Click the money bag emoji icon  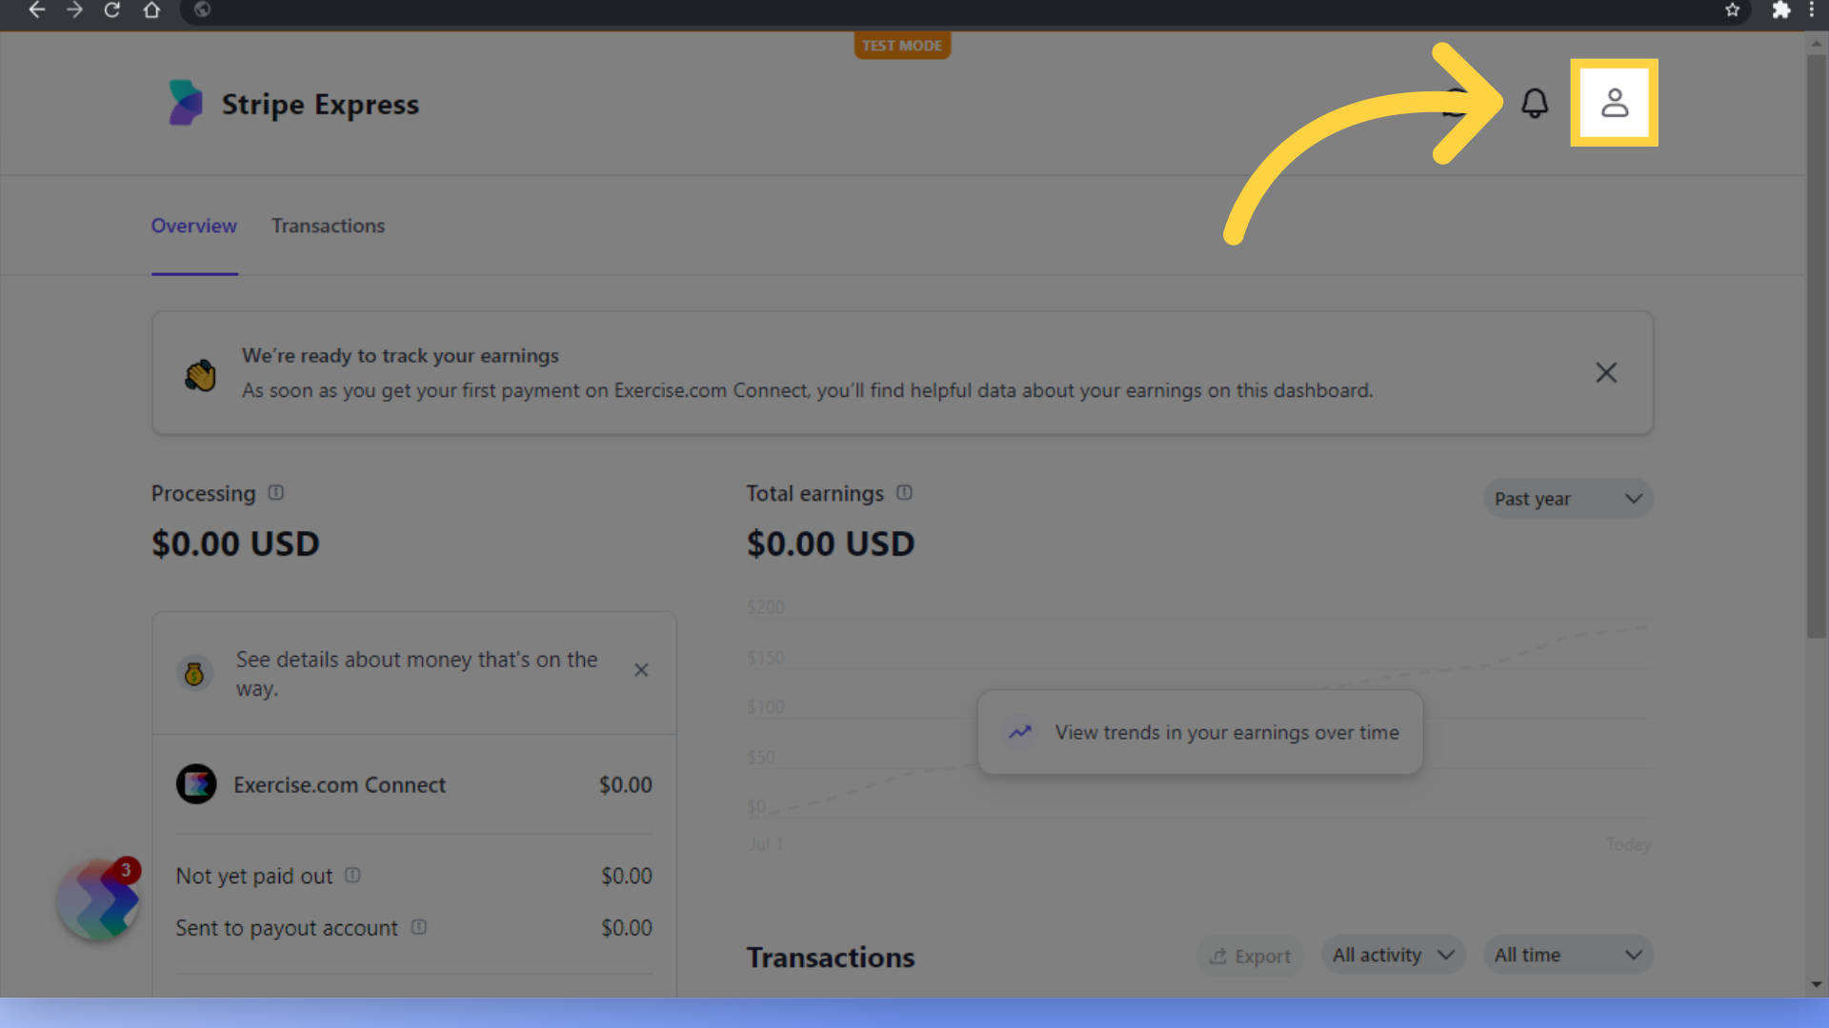(196, 671)
